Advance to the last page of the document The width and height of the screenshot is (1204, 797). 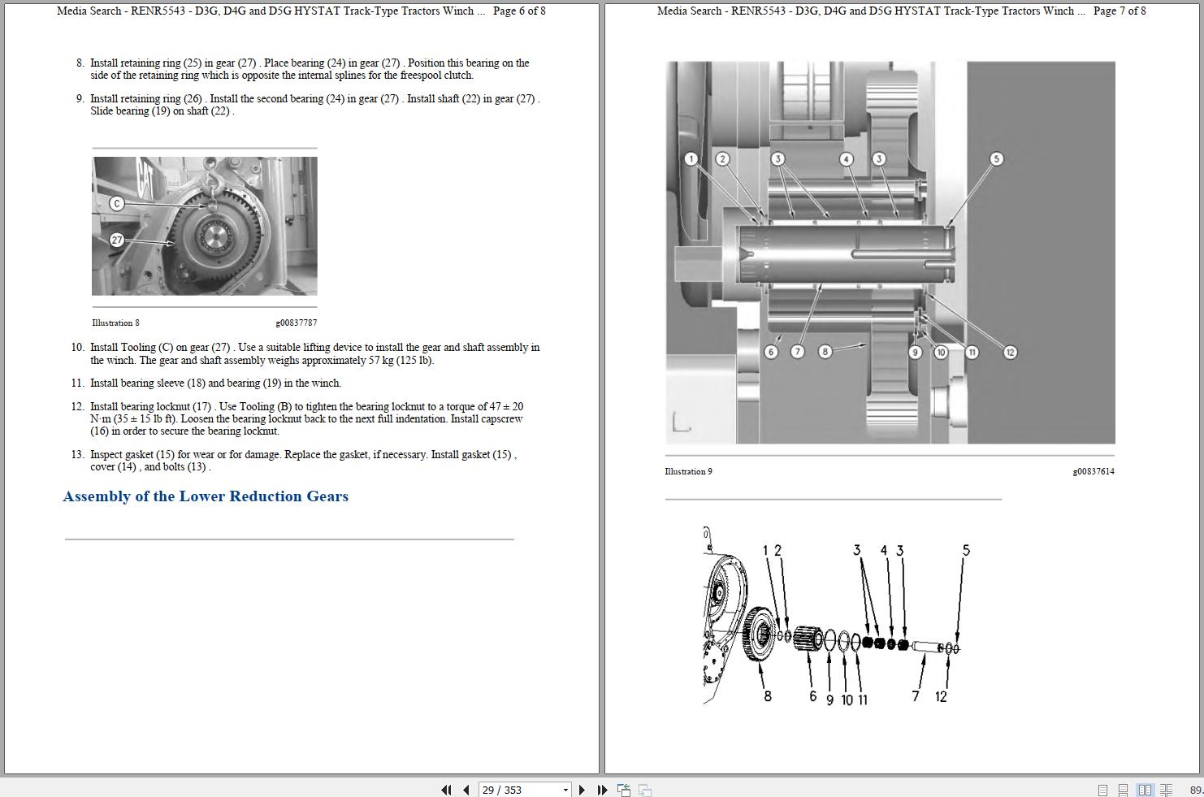(x=602, y=789)
